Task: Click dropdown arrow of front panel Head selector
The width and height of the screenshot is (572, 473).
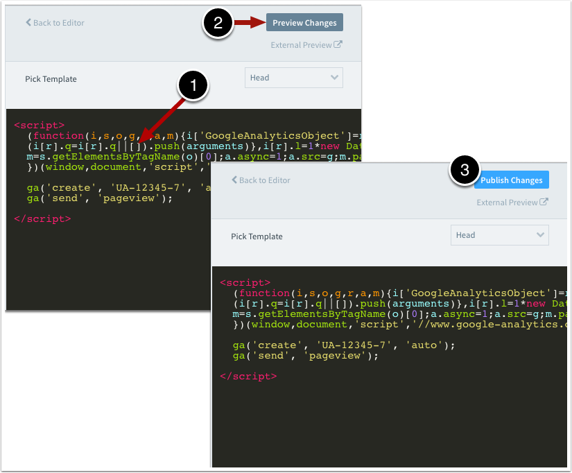Action: [540, 234]
